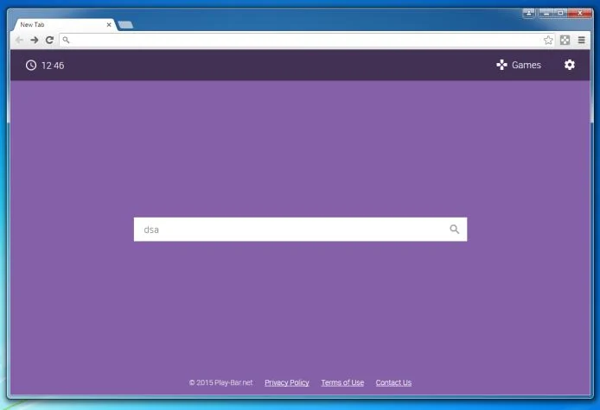Bookmark this page with the star icon
600x410 pixels.
point(548,40)
